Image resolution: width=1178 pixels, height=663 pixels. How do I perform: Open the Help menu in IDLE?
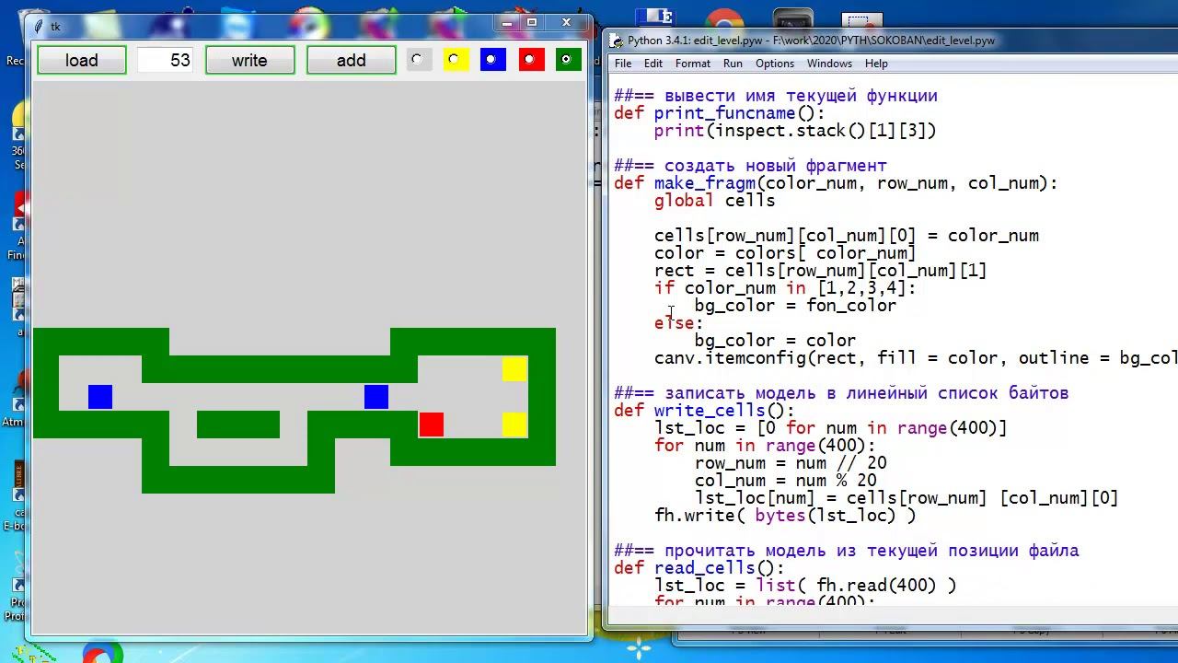coord(876,64)
